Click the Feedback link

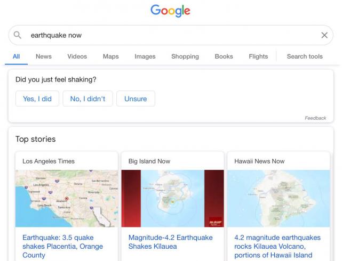[x=315, y=118]
